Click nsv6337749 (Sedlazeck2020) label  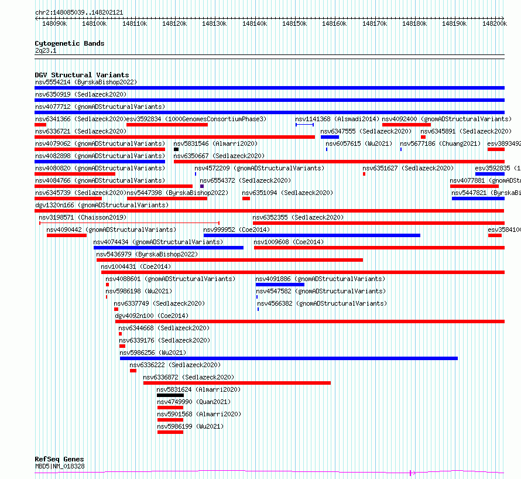[159, 303]
